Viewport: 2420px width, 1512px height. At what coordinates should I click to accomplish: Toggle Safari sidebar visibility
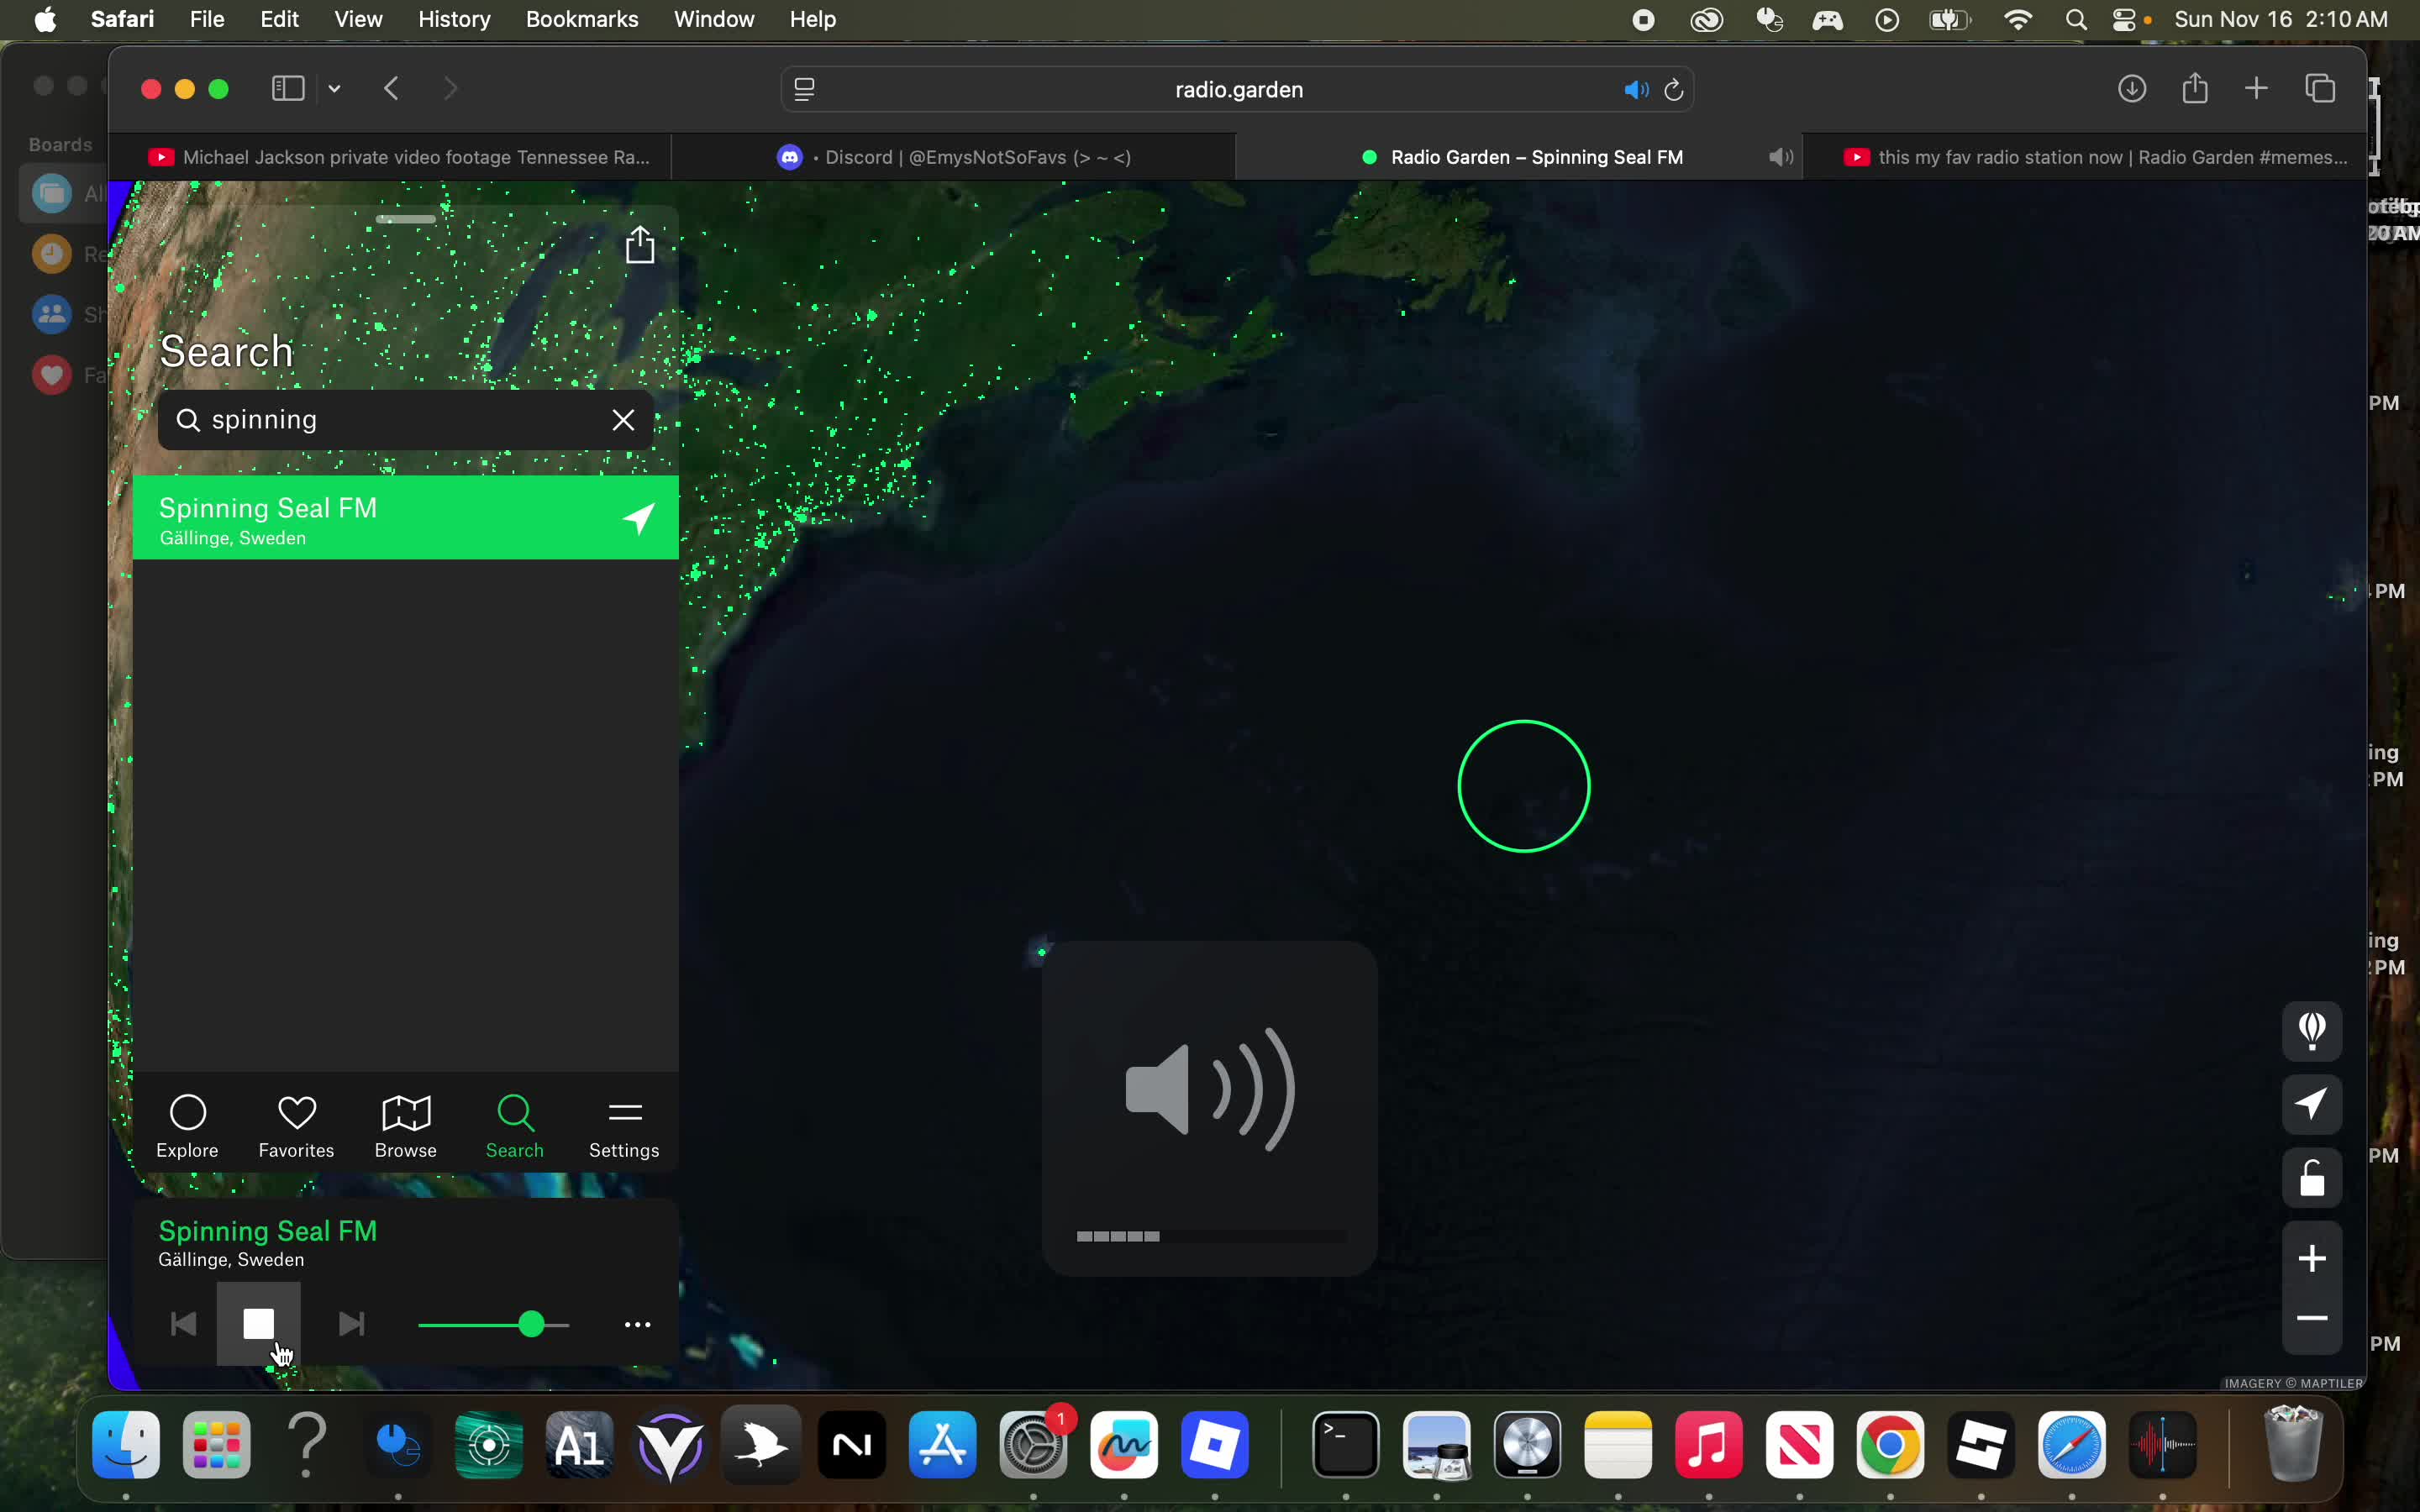point(288,89)
